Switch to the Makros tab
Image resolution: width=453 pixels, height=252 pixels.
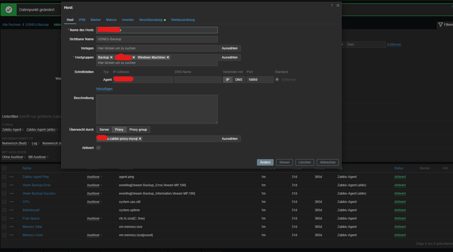click(x=111, y=20)
